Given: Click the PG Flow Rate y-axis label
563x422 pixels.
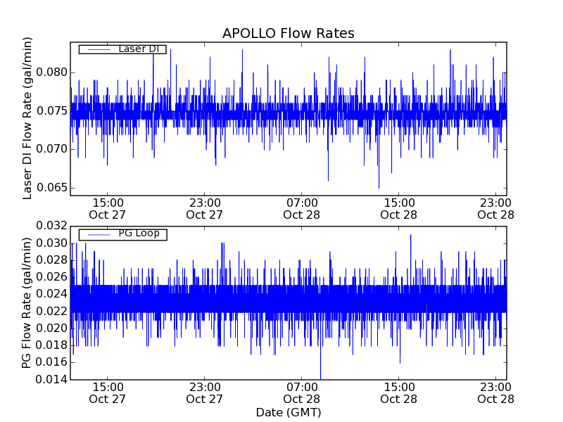Looking at the screenshot, I should [28, 302].
